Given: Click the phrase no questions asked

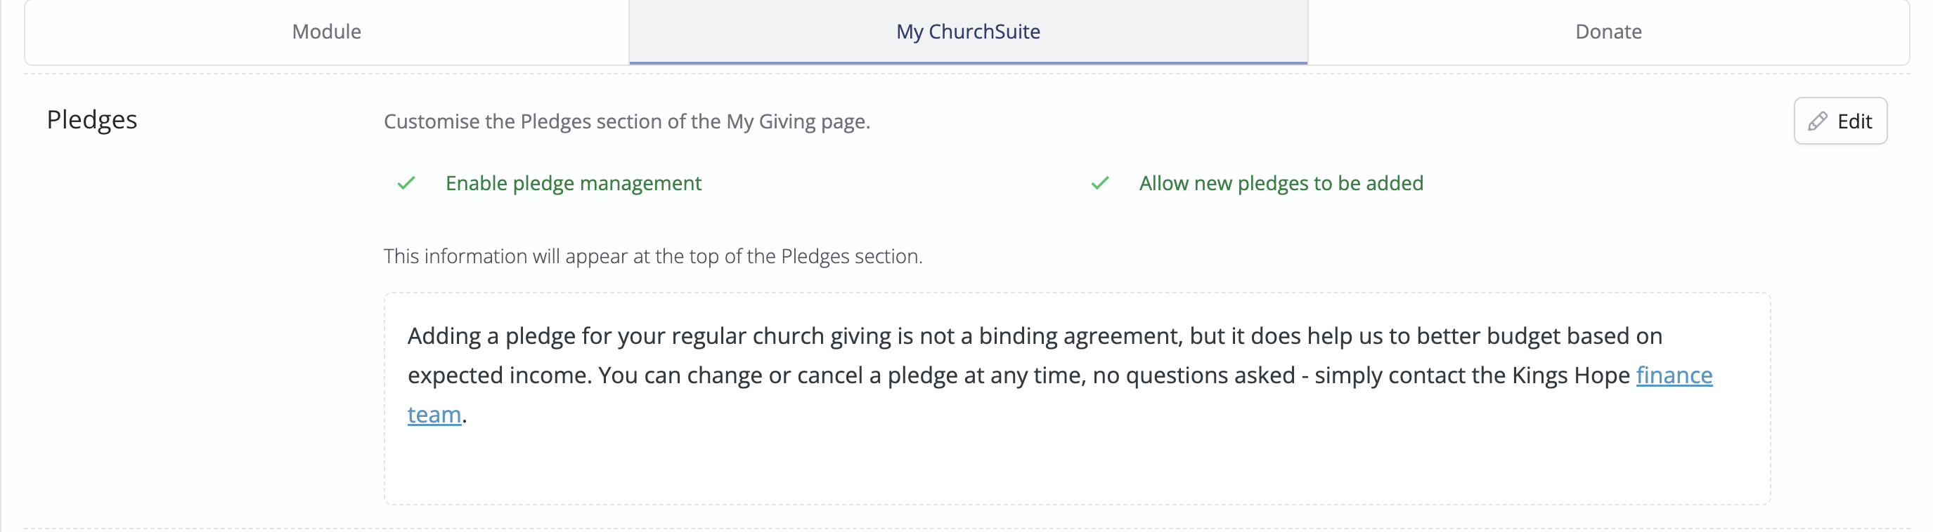Looking at the screenshot, I should 1194,375.
